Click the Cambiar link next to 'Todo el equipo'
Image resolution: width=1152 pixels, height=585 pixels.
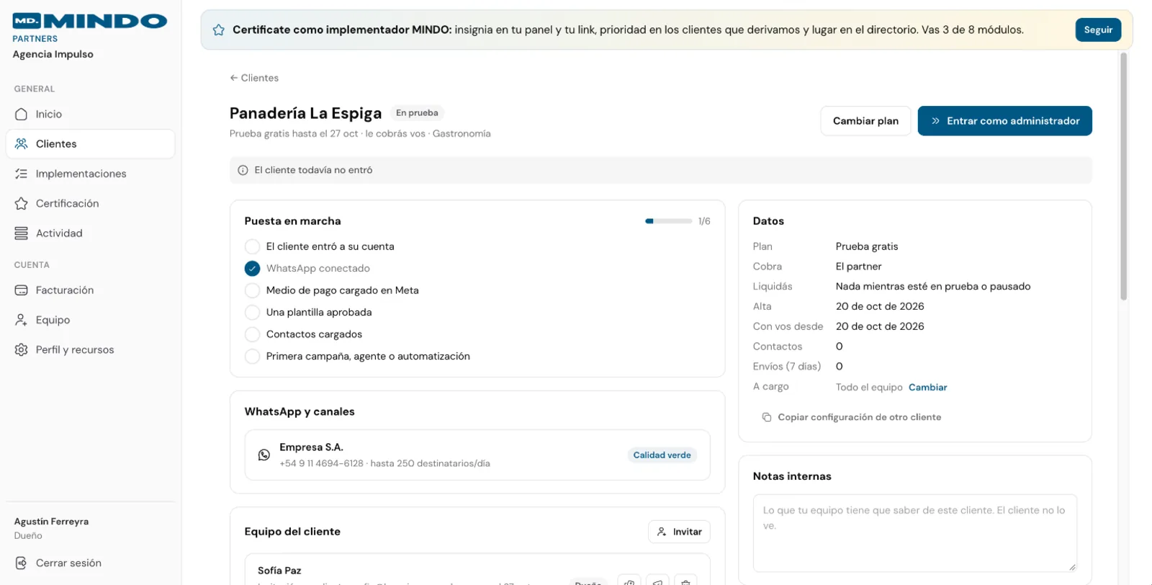point(927,388)
